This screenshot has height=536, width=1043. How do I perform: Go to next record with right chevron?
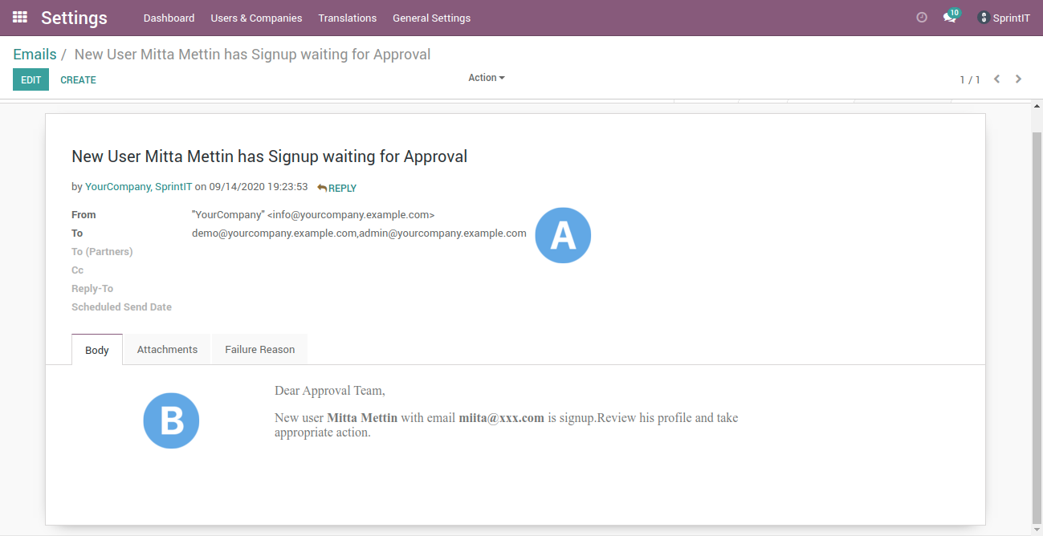(x=1018, y=79)
